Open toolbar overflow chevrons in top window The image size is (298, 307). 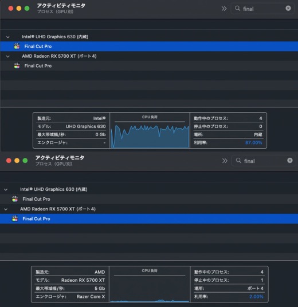[224, 9]
